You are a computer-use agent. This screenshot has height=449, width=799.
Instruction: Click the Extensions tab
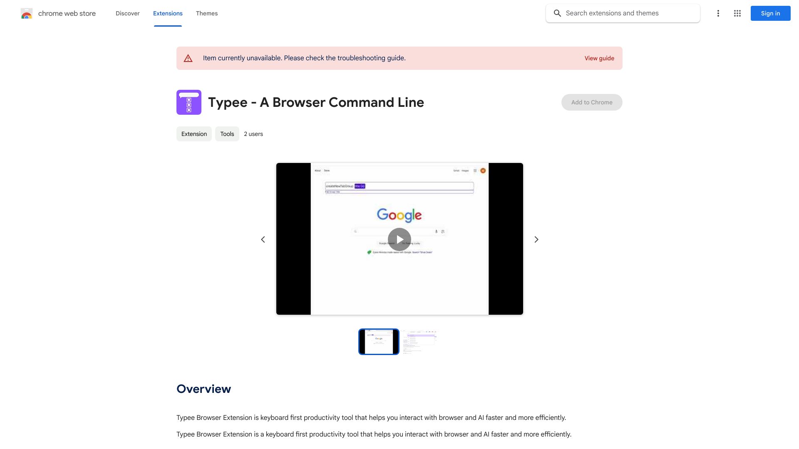[x=167, y=12]
